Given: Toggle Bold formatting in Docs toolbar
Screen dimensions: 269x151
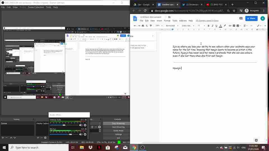Looking at the screenshot, I should point(208,26).
